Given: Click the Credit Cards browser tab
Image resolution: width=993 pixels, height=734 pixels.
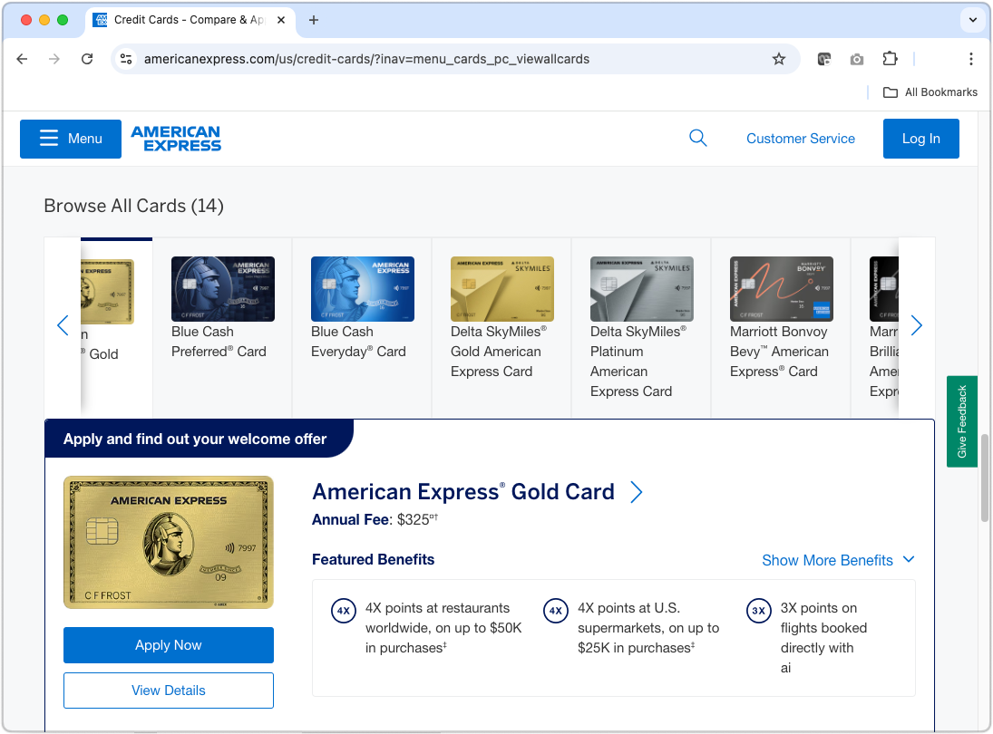Looking at the screenshot, I should click(x=190, y=20).
